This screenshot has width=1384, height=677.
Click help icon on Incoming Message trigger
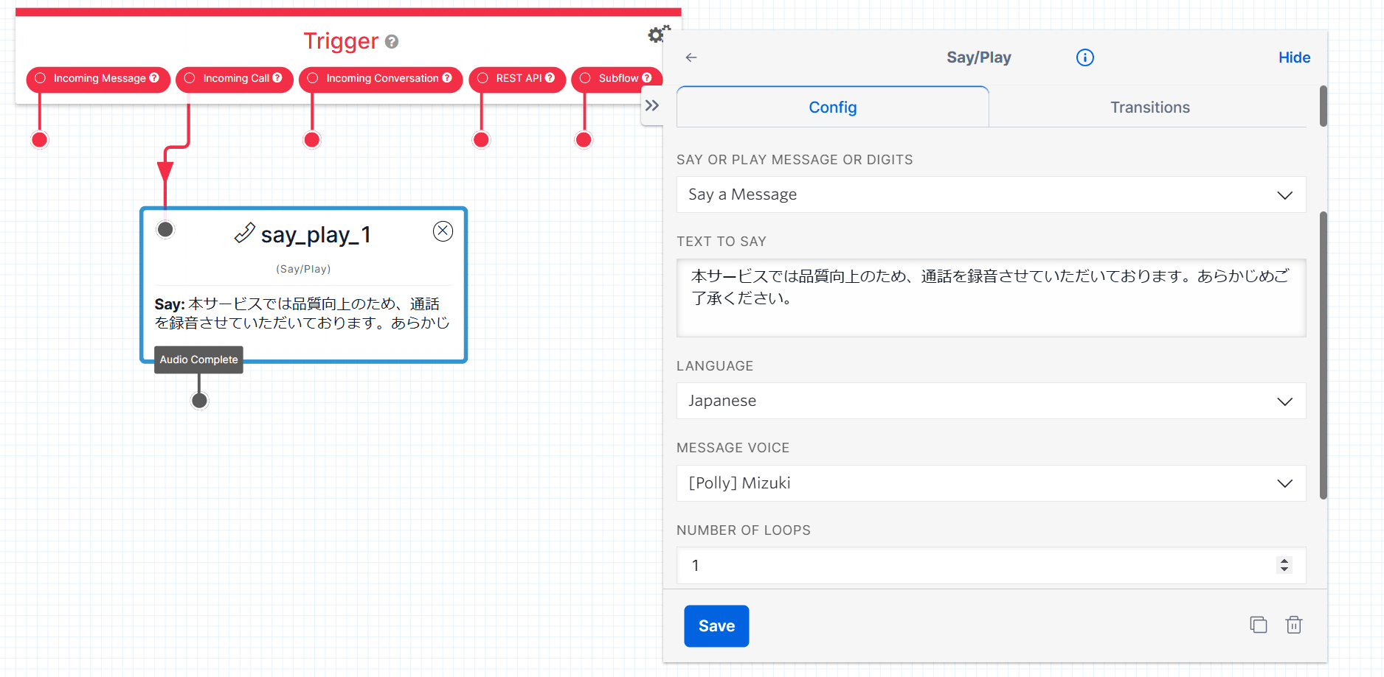(154, 77)
